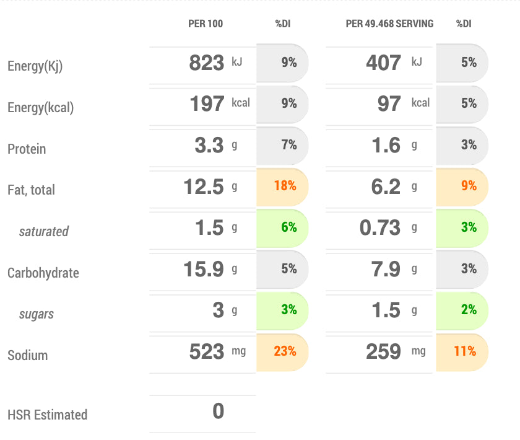
Task: Click the orange 11% sodium serving badge
Action: tap(464, 351)
